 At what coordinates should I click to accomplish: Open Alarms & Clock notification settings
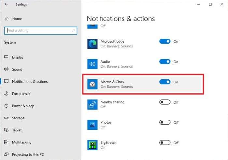143,84
